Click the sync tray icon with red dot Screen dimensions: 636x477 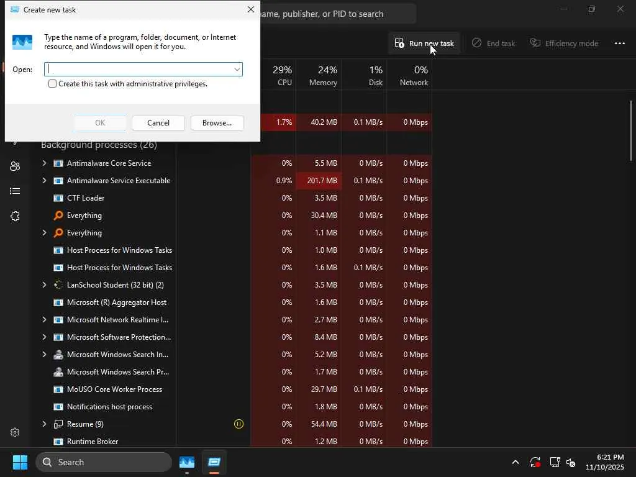[535, 462]
